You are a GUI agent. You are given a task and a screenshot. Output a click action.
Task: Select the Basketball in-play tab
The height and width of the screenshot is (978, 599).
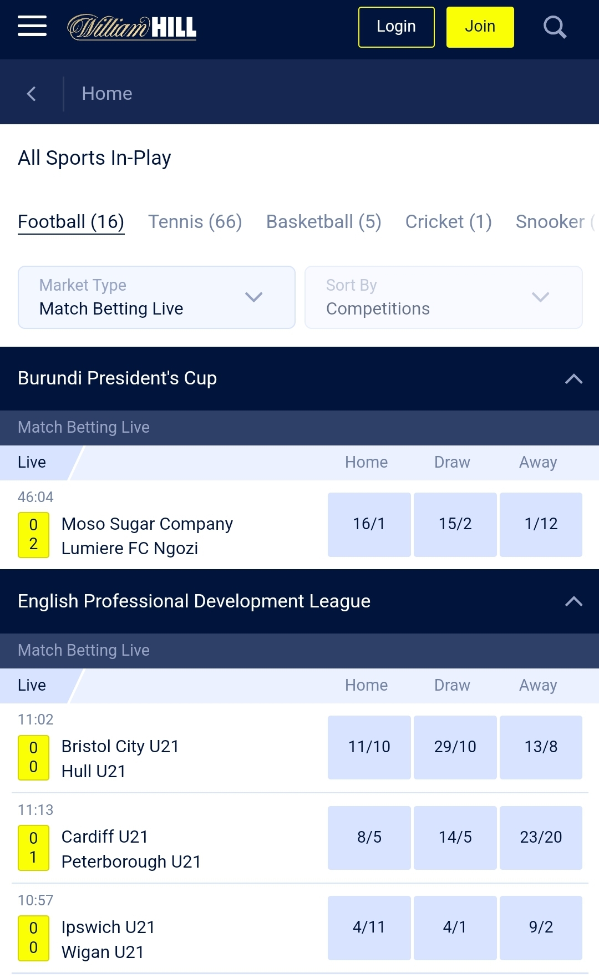(x=323, y=221)
